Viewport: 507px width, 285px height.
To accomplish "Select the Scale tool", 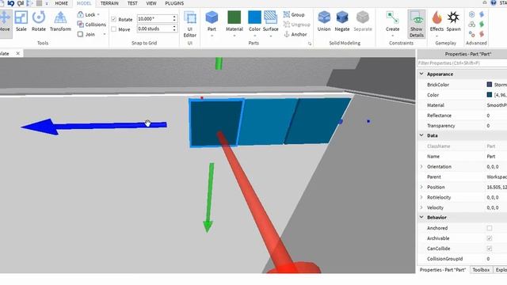I will 21,21.
